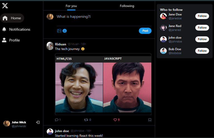Image resolution: width=214 pixels, height=138 pixels.
Task: Click the logout icon beside John Wick
Action: [x=38, y=122]
